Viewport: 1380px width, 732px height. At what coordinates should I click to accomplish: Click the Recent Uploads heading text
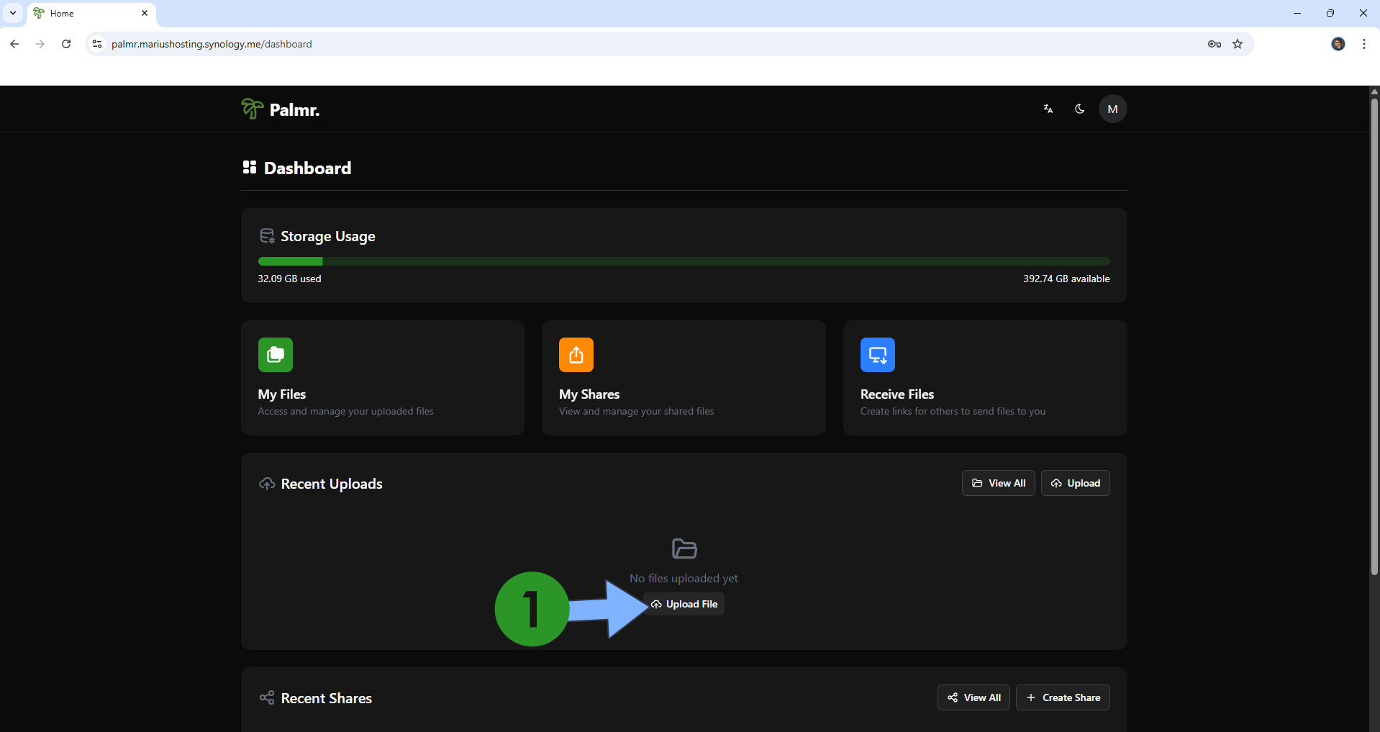332,484
